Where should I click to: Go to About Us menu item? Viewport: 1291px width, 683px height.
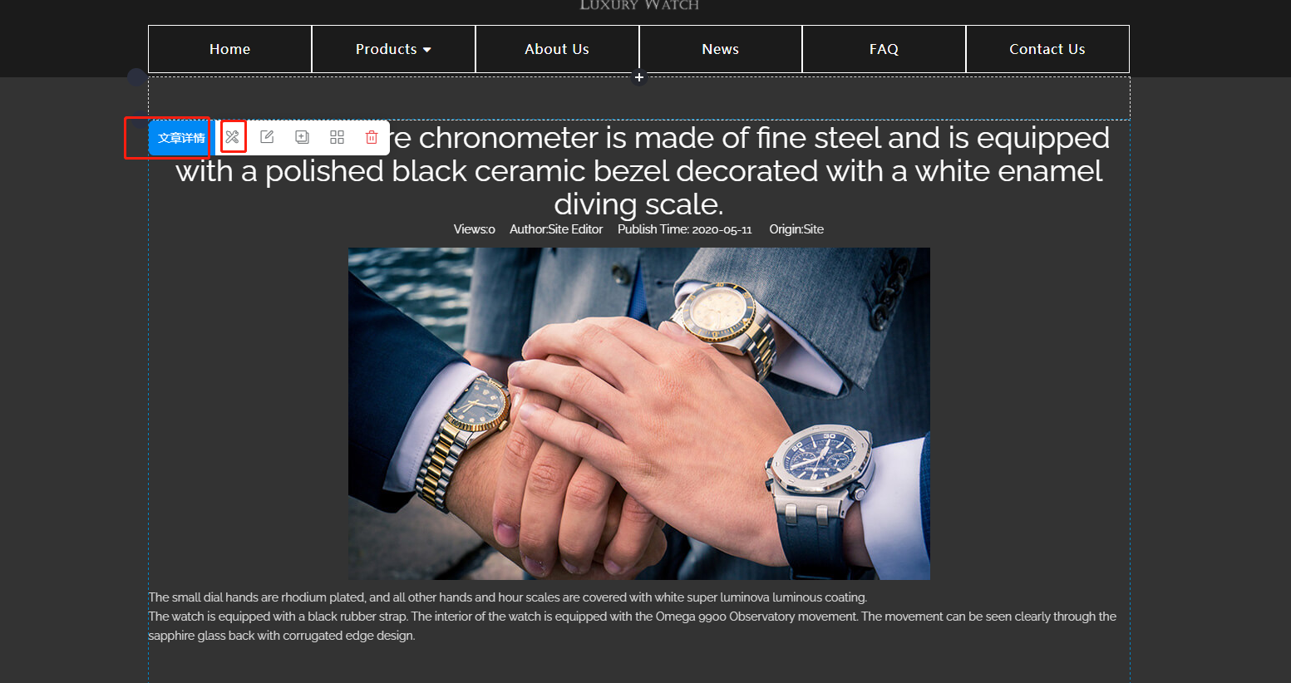coord(557,49)
